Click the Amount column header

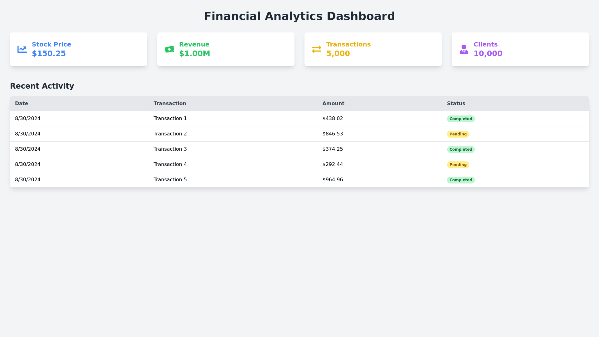333,104
